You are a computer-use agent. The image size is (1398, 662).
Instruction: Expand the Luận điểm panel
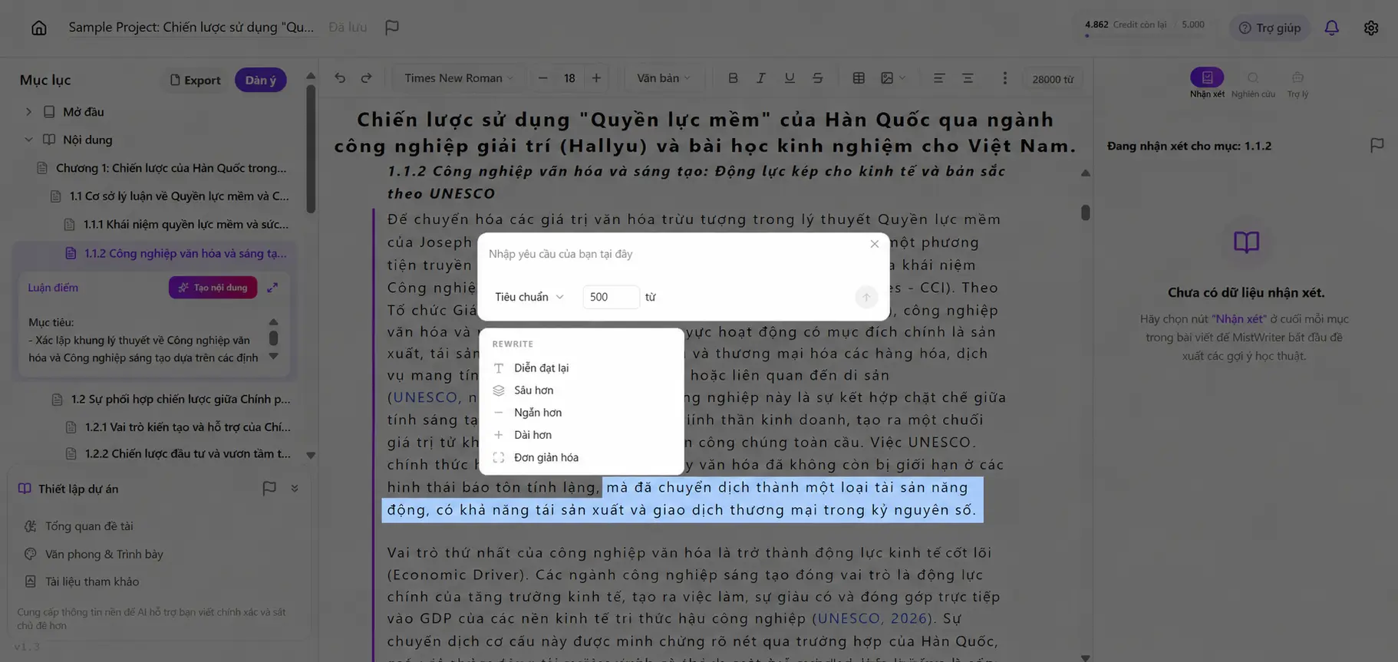[x=272, y=288]
